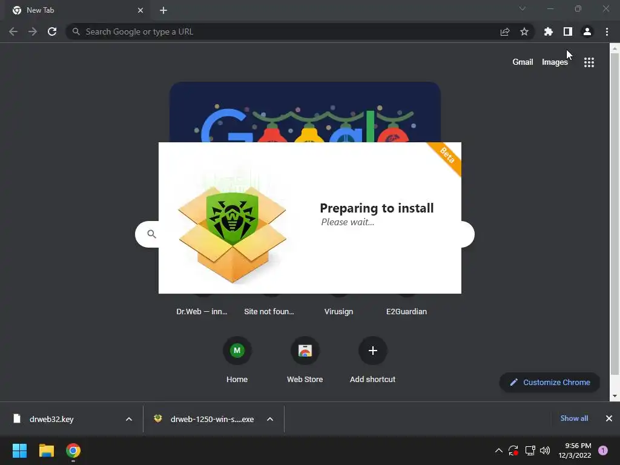Click the Chrome taskbar icon

pyautogui.click(x=73, y=450)
